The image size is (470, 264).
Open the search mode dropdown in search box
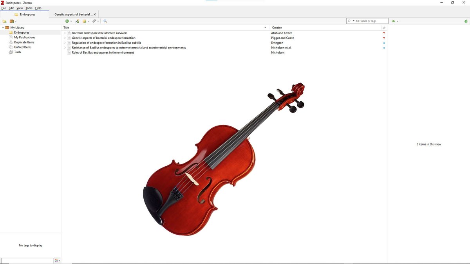(351, 21)
